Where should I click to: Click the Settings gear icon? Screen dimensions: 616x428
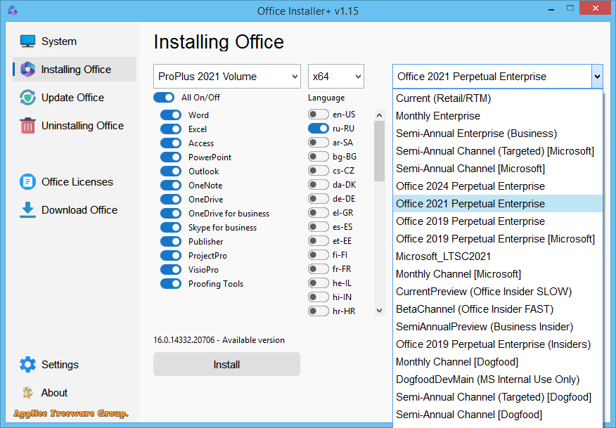tap(27, 364)
